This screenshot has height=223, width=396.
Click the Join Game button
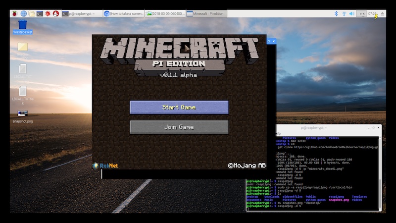click(x=179, y=127)
